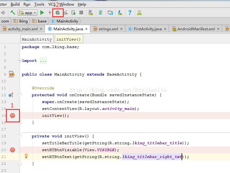
Task: Click the Make Project hammer icon
Action: [13, 12]
